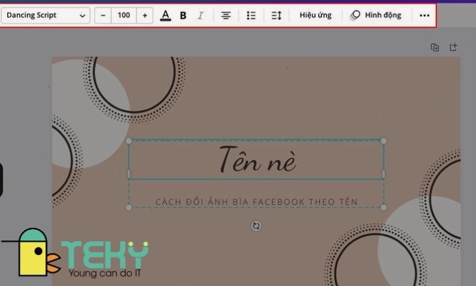Click the top-right corner resize handle
The width and height of the screenshot is (476, 286).
click(384, 141)
